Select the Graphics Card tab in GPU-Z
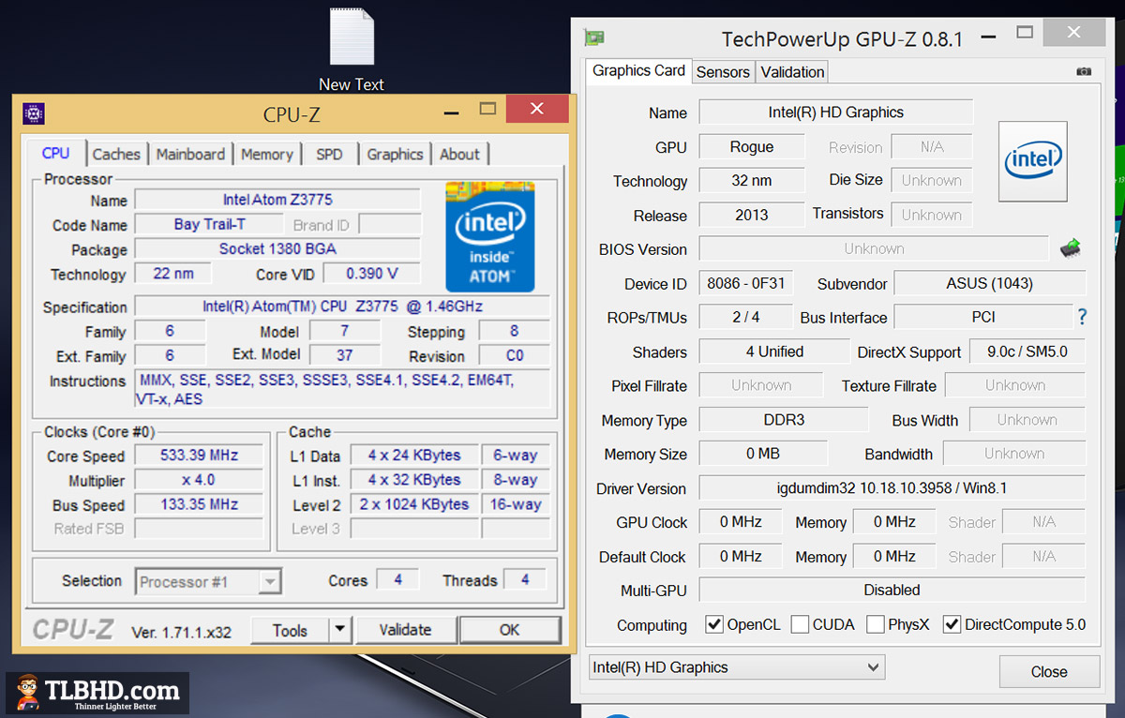 pyautogui.click(x=639, y=70)
